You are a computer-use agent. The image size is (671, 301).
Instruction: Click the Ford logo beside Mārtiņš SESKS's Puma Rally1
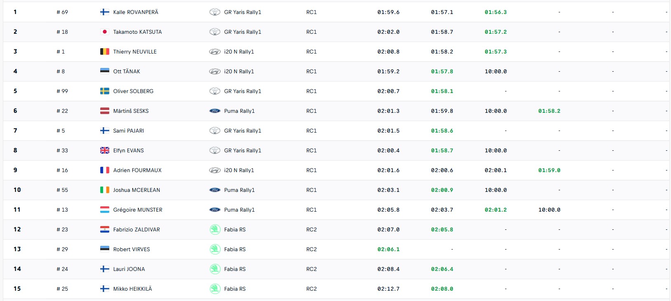point(215,111)
